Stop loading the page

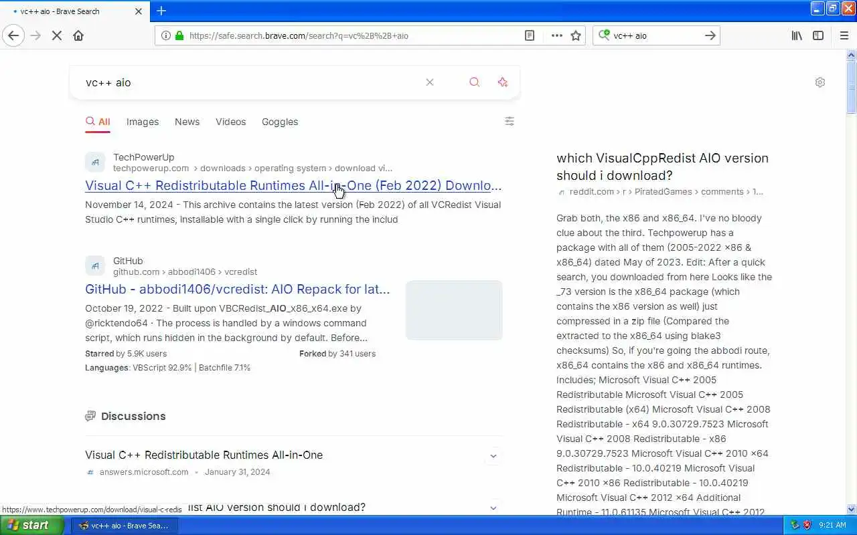pos(57,35)
